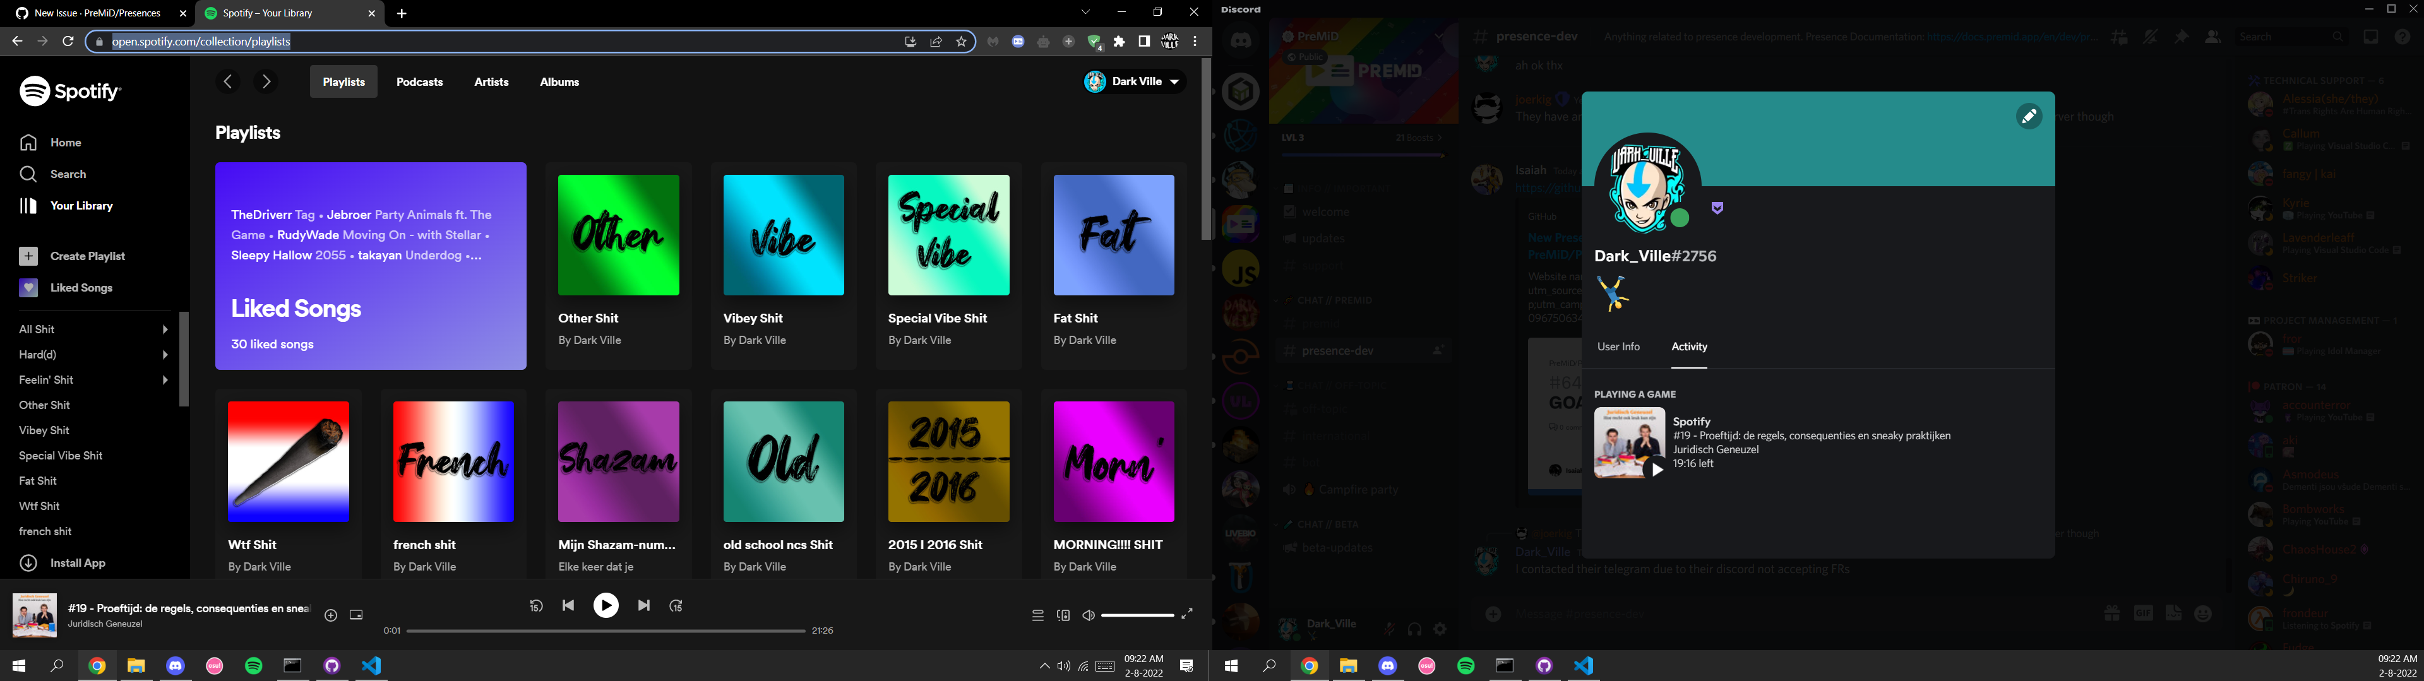Screen dimensions: 2424x681
Task: Show hidden tray icons on Spotify-side taskbar
Action: pyautogui.click(x=1044, y=666)
